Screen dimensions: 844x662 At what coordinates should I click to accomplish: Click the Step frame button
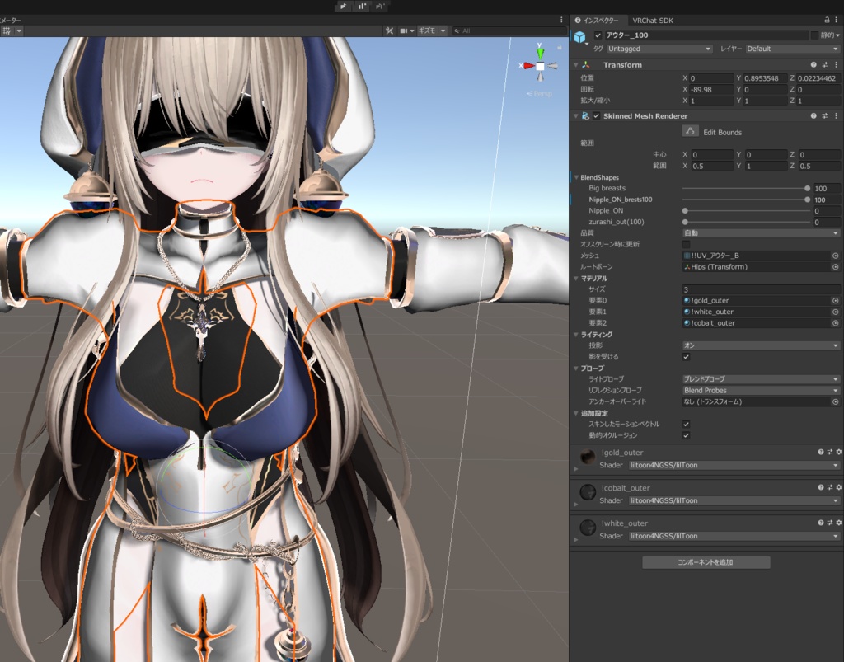click(x=380, y=7)
